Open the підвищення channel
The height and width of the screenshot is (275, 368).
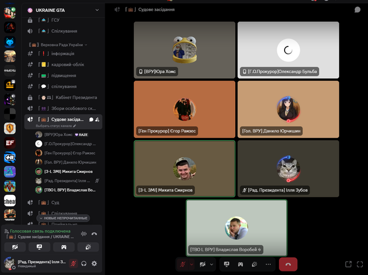tap(63, 76)
